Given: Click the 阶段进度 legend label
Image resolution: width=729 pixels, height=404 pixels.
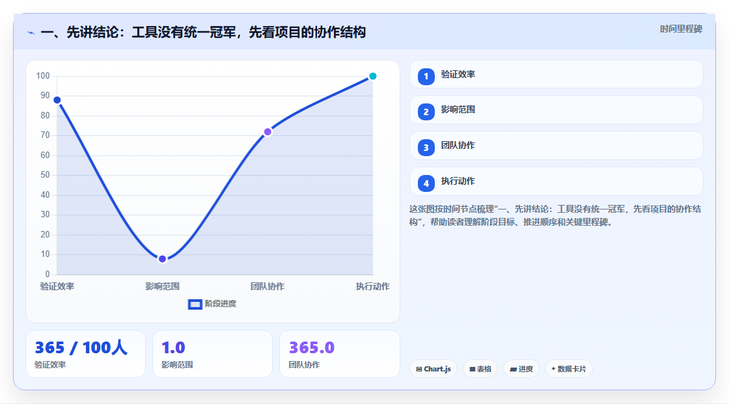Looking at the screenshot, I should coord(221,304).
